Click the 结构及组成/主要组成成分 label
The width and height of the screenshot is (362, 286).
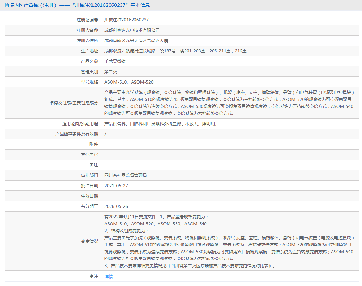tap(74, 103)
